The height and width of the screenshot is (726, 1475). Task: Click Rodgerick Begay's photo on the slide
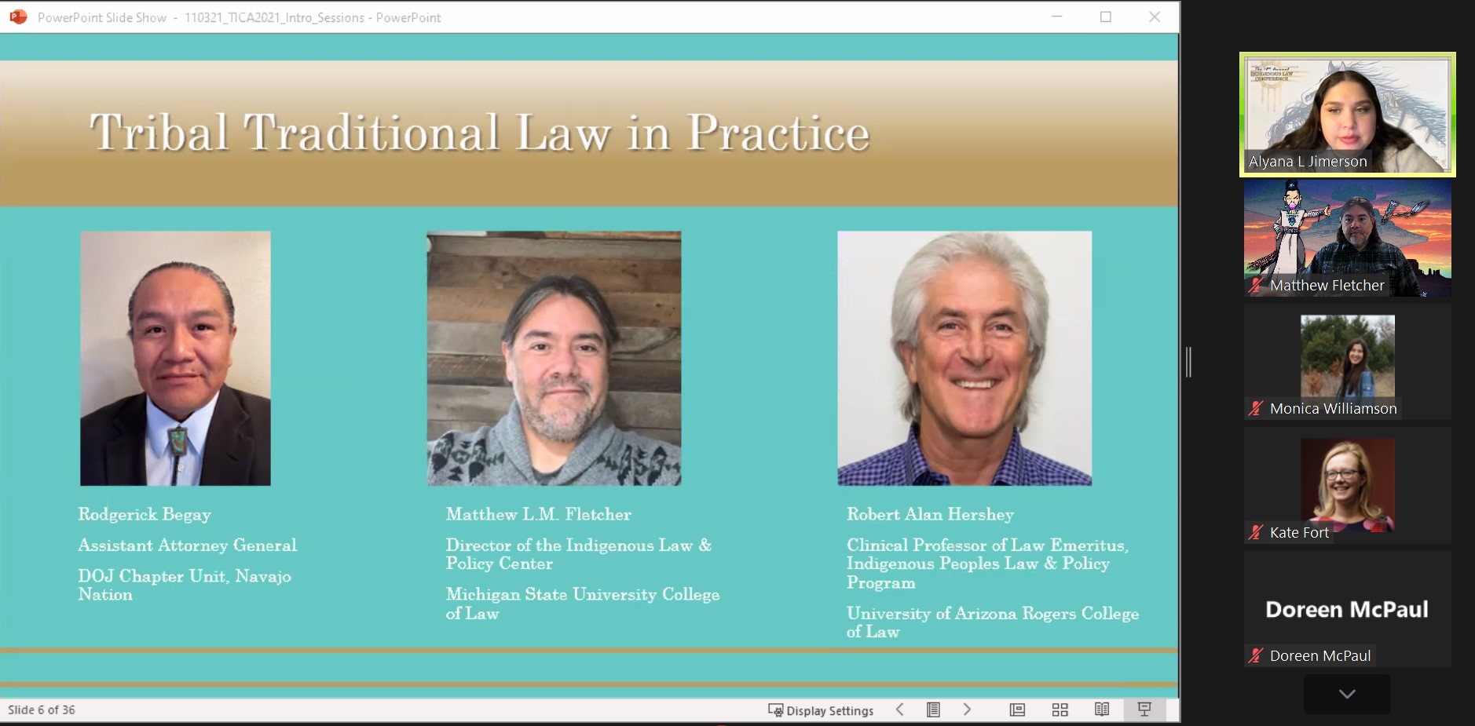(x=175, y=358)
